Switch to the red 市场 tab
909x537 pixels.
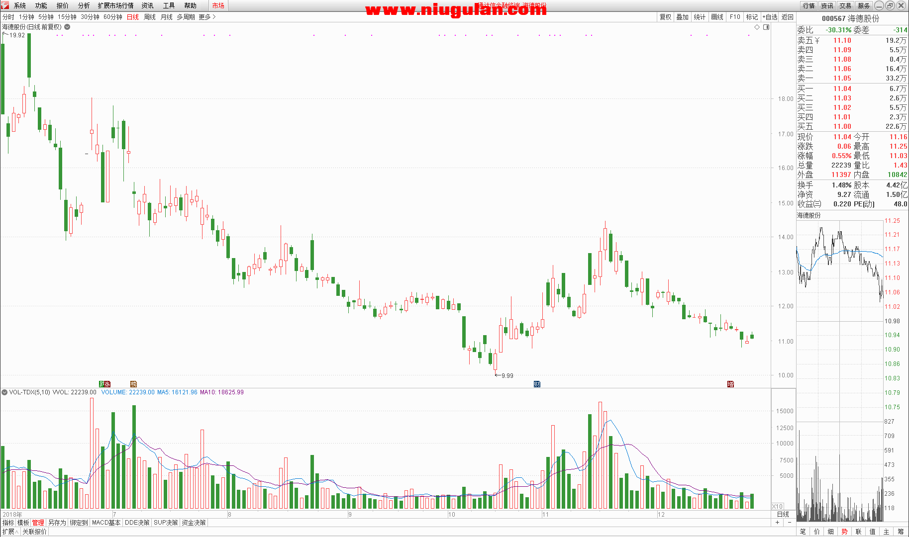point(218,5)
